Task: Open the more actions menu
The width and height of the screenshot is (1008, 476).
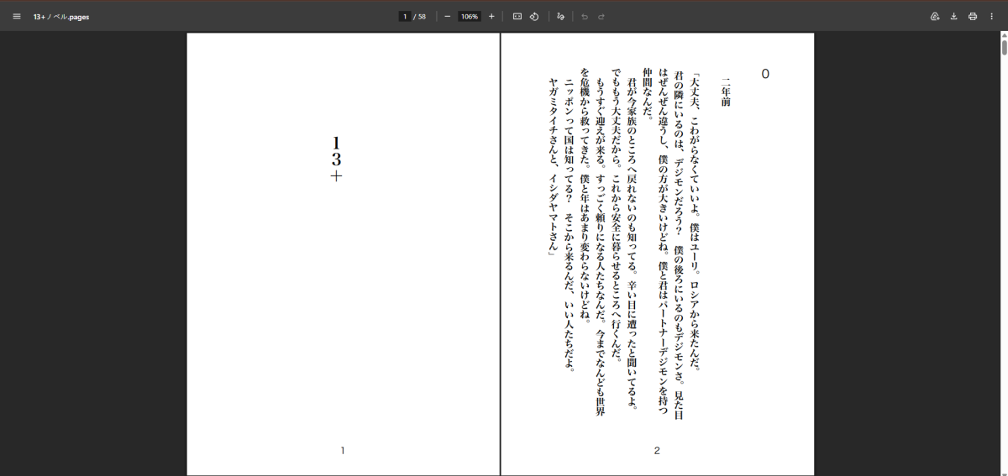Action: (991, 16)
